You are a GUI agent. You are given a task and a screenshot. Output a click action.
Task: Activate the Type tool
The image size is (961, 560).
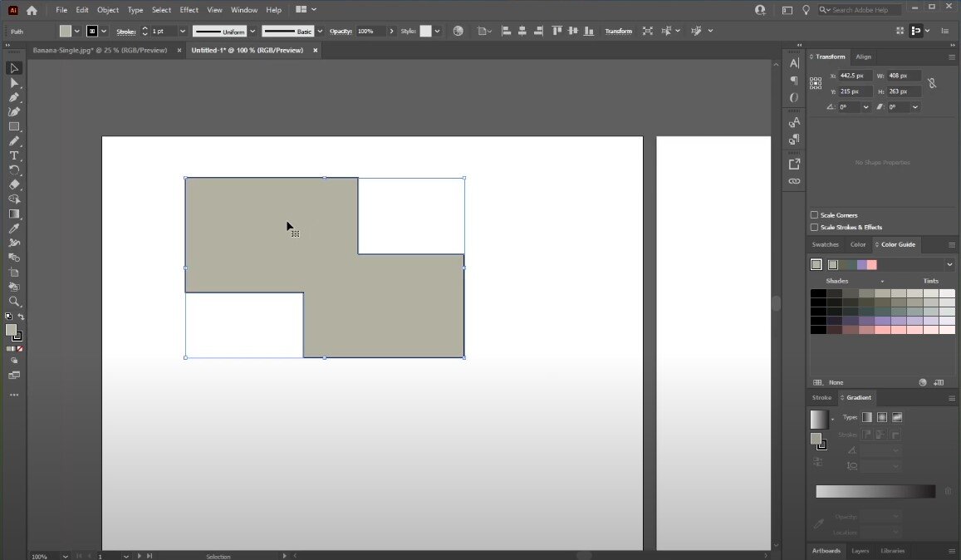coord(14,155)
